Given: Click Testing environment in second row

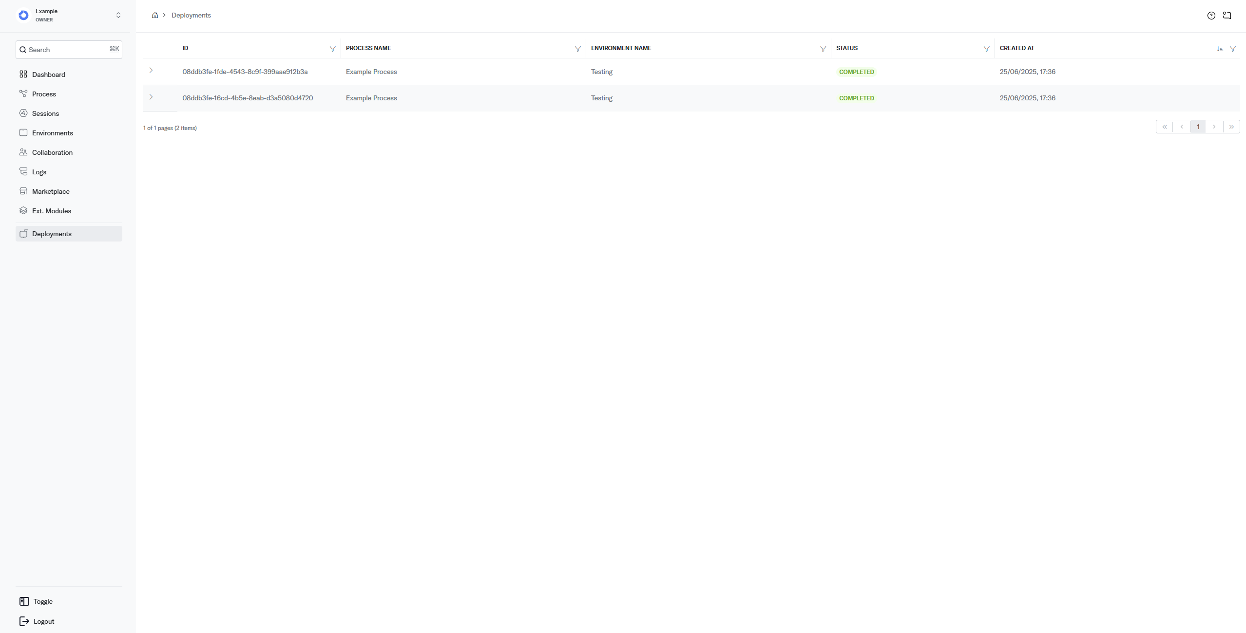Looking at the screenshot, I should [x=602, y=98].
